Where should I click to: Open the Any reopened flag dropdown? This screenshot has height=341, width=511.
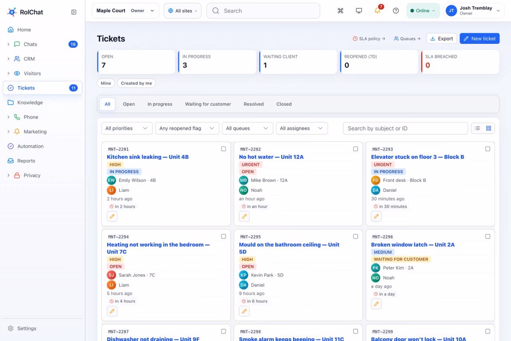coord(187,128)
